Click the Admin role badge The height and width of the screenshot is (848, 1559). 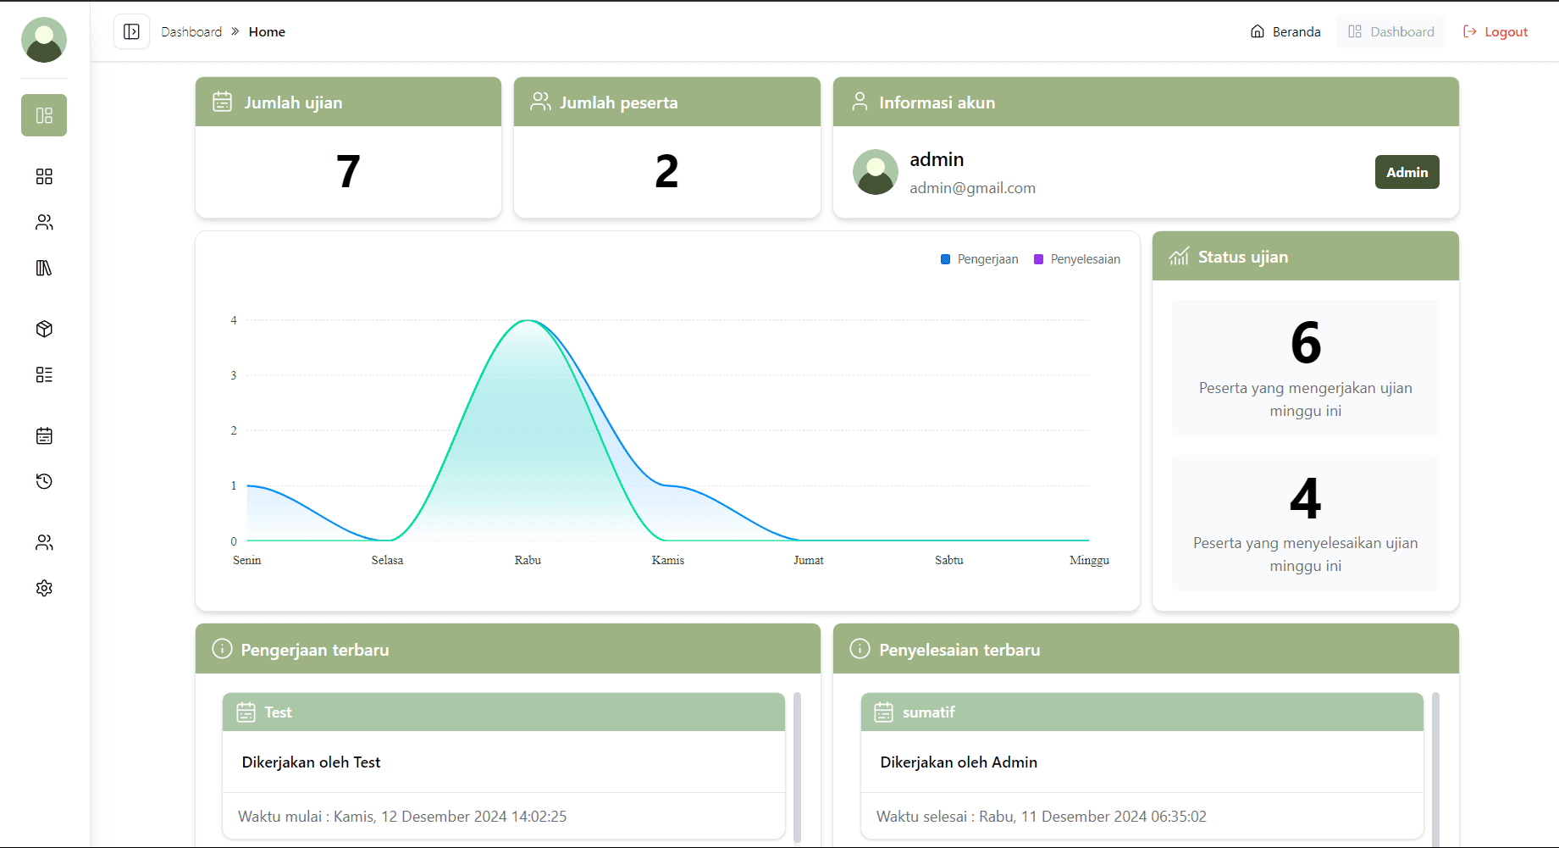click(x=1407, y=172)
